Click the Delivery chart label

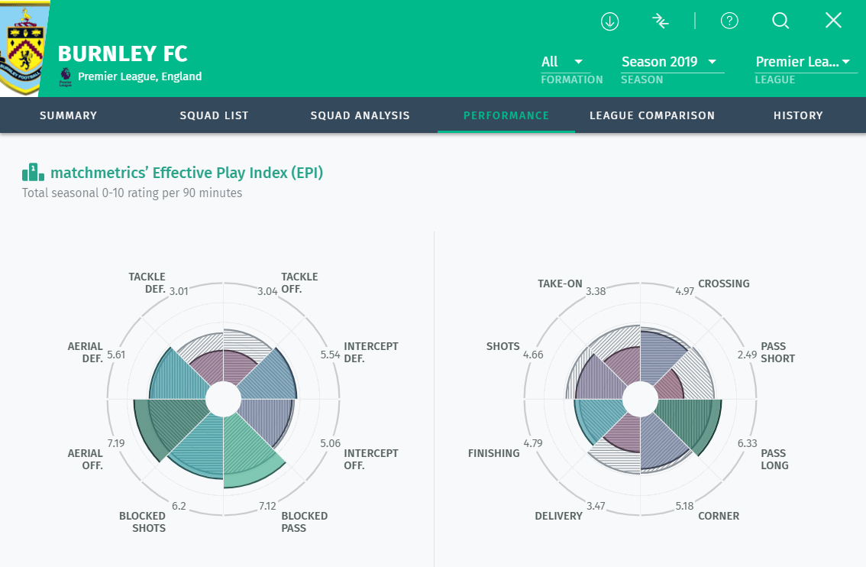[558, 516]
